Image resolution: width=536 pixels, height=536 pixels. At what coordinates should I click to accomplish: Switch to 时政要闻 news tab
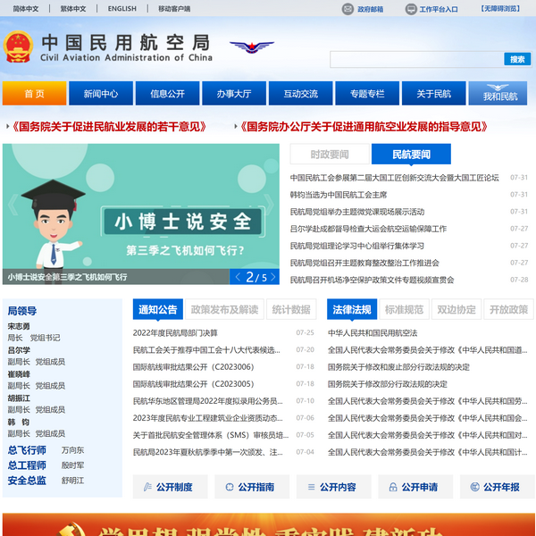(x=330, y=155)
